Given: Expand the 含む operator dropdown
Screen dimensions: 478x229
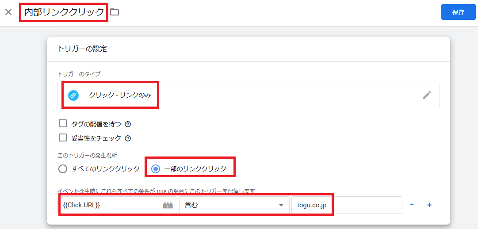Looking at the screenshot, I should (234, 205).
